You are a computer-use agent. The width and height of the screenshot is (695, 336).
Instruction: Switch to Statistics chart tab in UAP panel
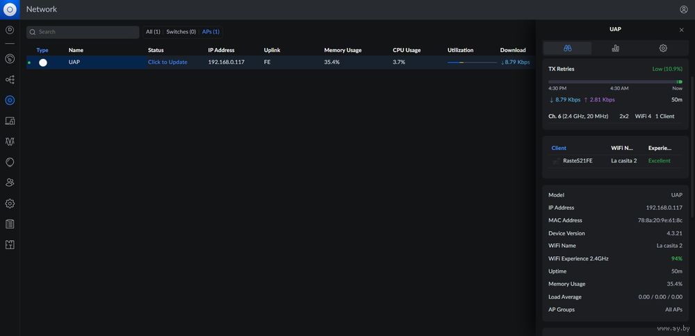coord(615,48)
